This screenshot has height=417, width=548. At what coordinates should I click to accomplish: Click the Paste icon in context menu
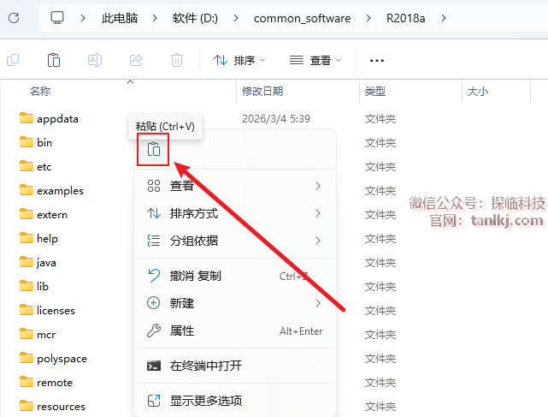click(153, 150)
